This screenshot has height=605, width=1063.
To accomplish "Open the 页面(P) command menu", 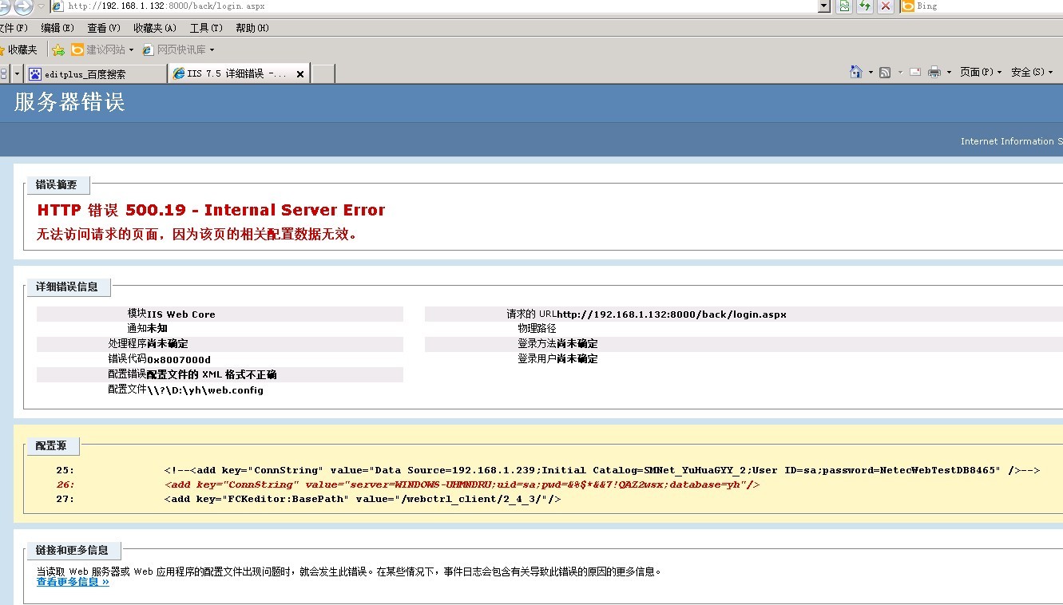I will tap(981, 72).
